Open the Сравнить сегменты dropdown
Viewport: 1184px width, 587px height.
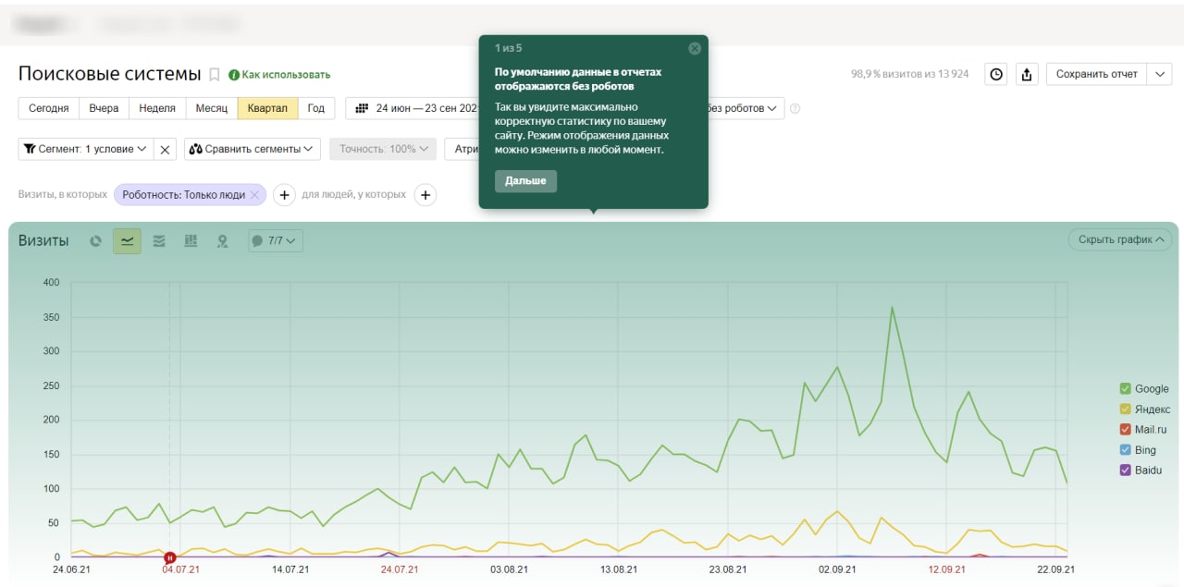pos(253,149)
